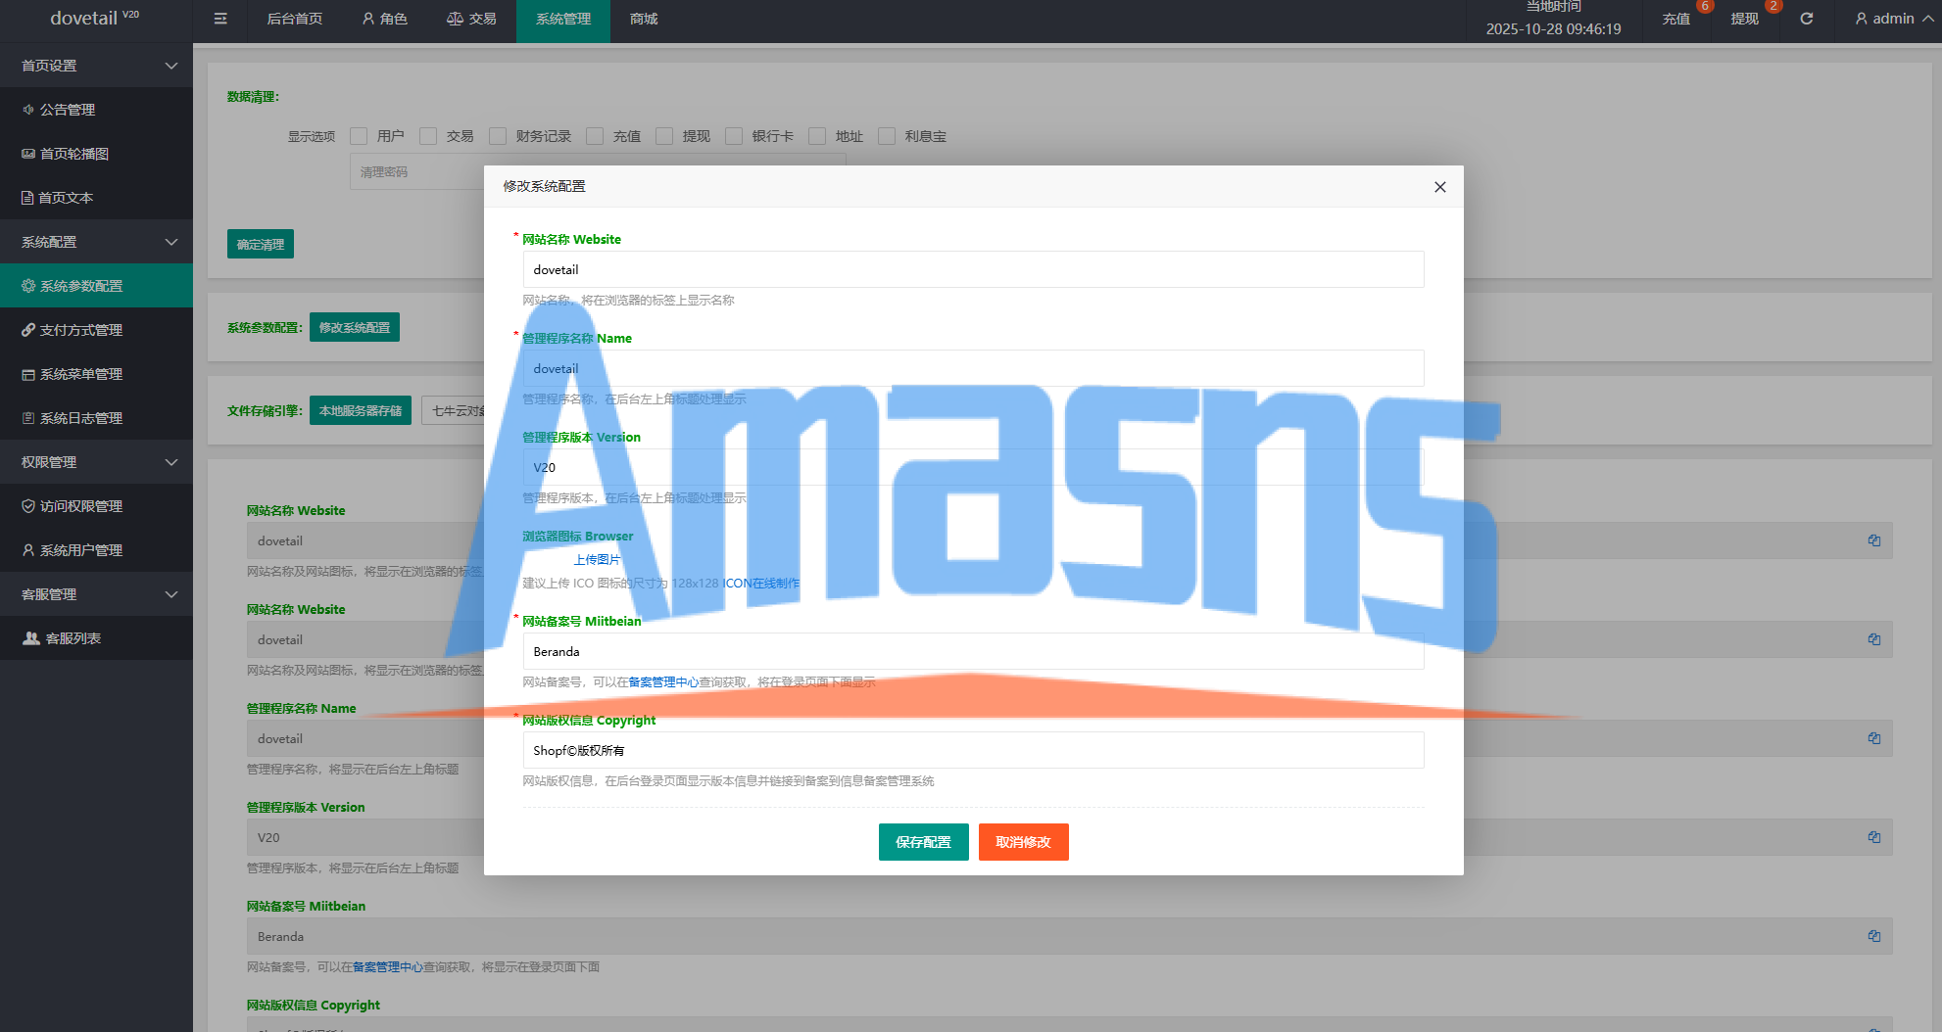Screen dimensions: 1942x1032
Task: Switch to the 后台首页 tab
Action: click(x=295, y=19)
